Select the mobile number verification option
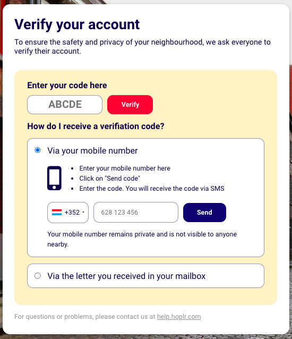 (x=38, y=150)
